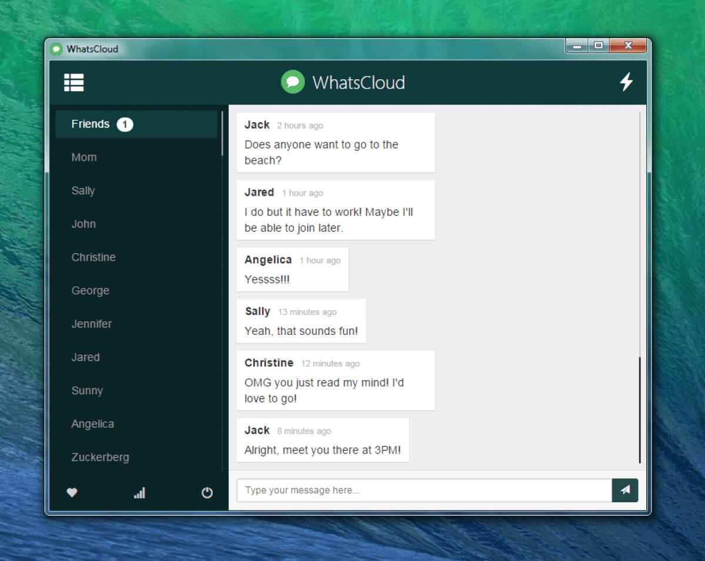Click the power icon to log out
The width and height of the screenshot is (705, 561).
tap(207, 493)
